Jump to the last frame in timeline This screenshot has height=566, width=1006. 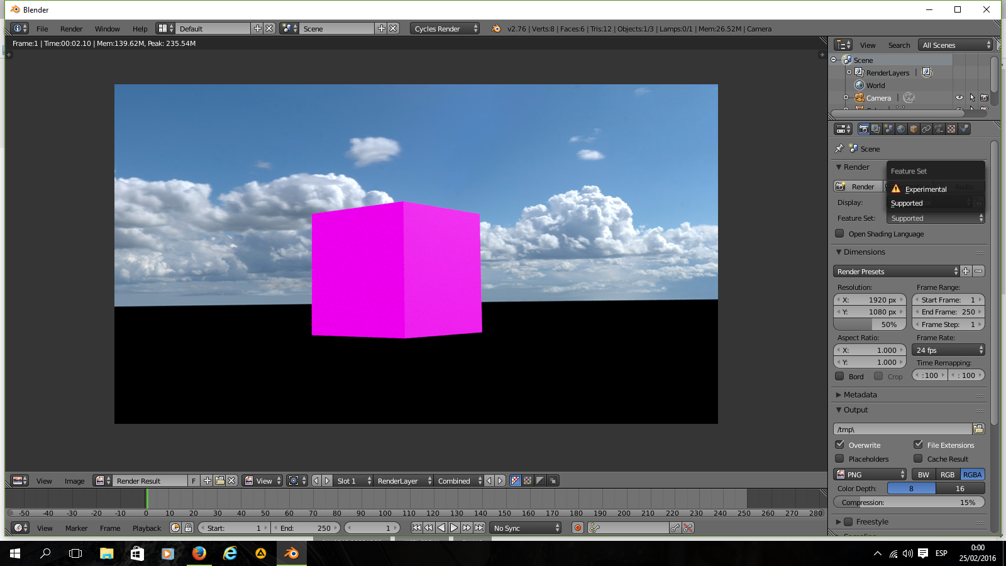pyautogui.click(x=480, y=528)
